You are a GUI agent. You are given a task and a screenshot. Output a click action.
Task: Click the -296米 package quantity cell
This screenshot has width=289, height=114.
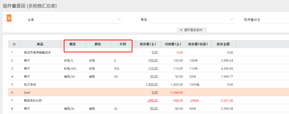(198, 100)
